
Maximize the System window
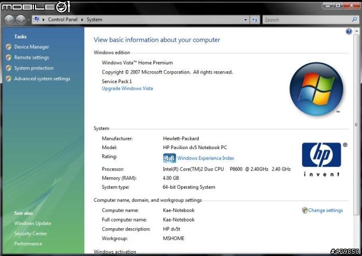pyautogui.click(x=338, y=5)
